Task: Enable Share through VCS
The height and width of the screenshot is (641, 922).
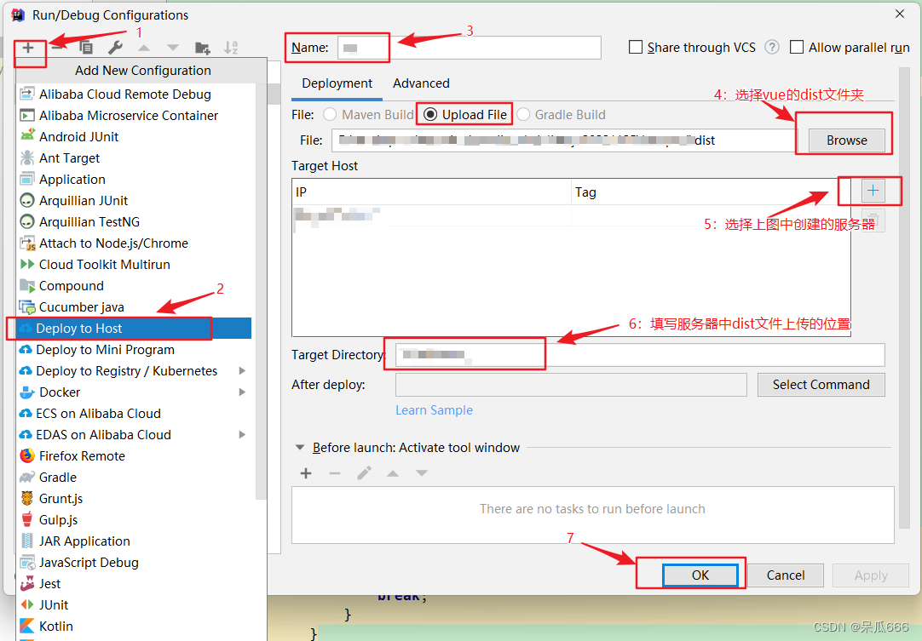Action: (x=636, y=47)
